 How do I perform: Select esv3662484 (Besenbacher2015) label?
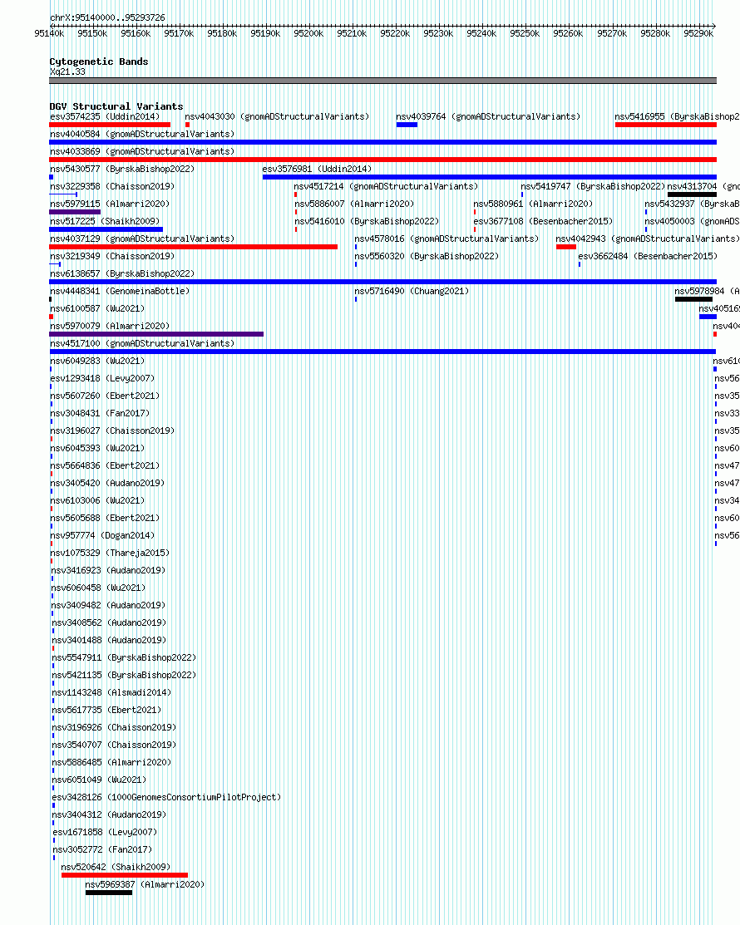[x=648, y=256]
